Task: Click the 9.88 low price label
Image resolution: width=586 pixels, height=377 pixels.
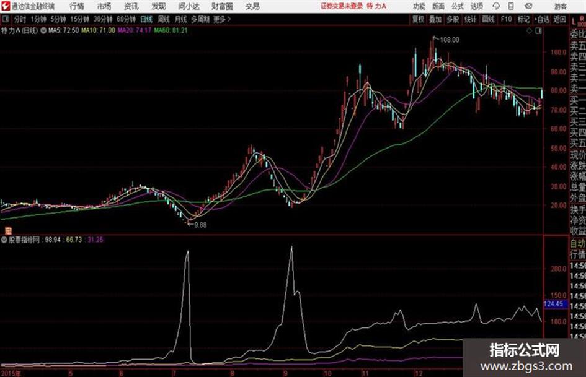Action: 200,225
